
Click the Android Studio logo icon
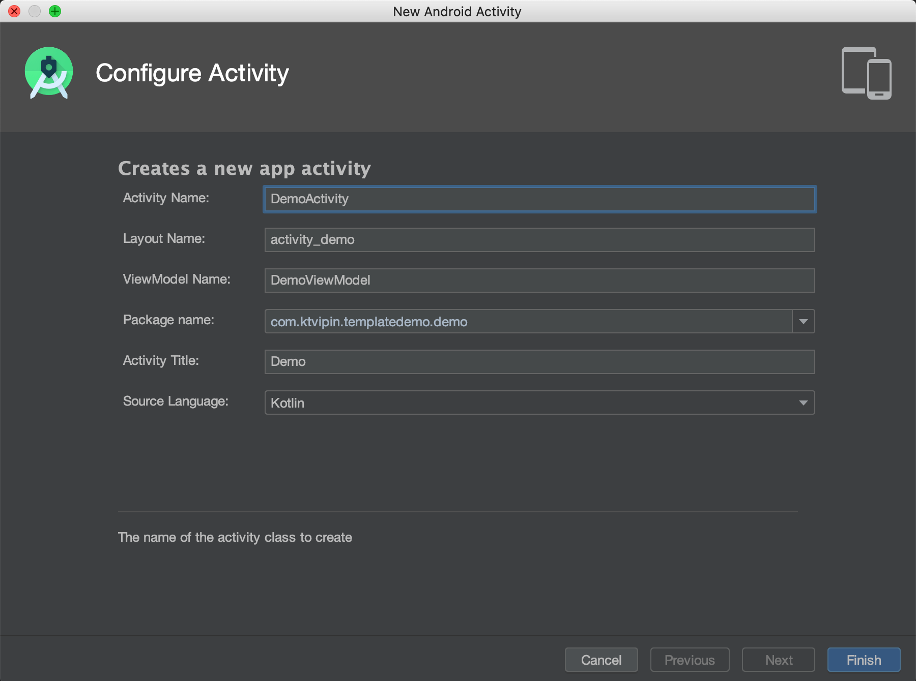[x=49, y=73]
